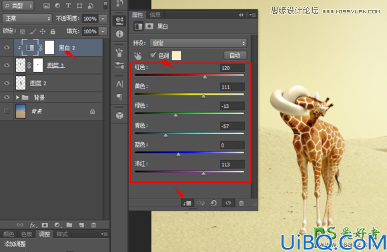Switch to the 属性 tab
This screenshot has width=387, height=252.
pos(137,15)
